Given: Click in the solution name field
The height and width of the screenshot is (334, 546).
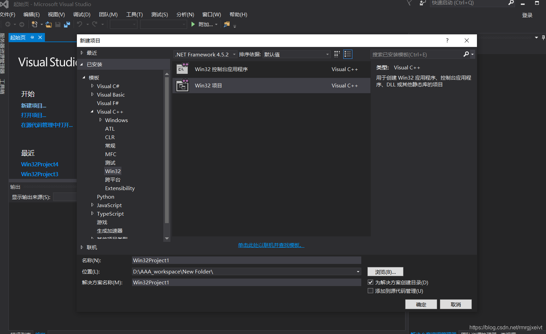Looking at the screenshot, I should coord(246,282).
